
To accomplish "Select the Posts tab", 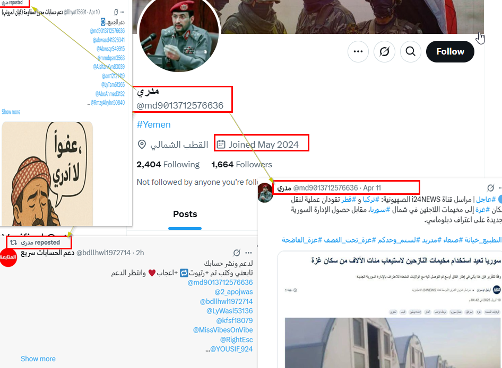I will coord(185,214).
